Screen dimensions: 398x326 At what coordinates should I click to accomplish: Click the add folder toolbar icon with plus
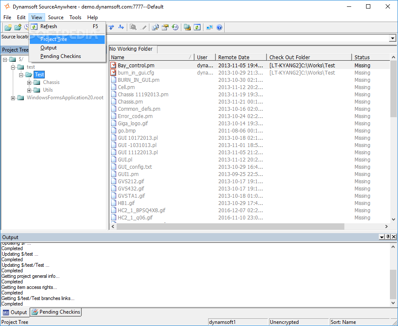point(17,27)
